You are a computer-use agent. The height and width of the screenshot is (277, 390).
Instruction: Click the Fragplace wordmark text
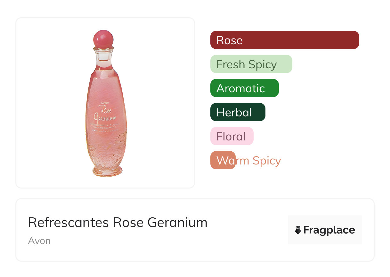coord(329,230)
